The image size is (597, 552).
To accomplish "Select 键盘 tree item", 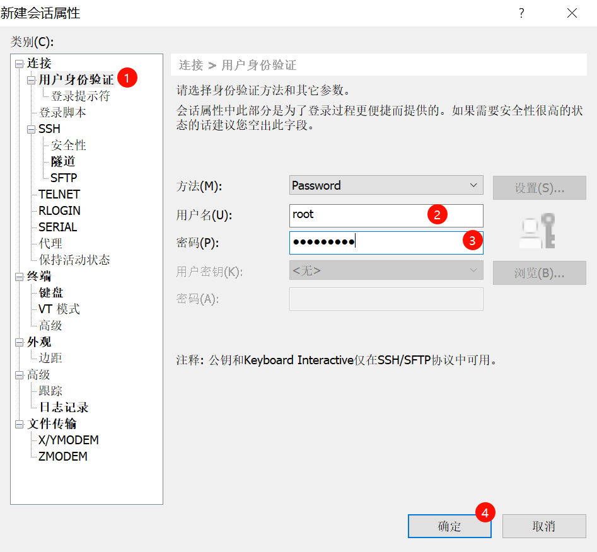I will [x=51, y=292].
